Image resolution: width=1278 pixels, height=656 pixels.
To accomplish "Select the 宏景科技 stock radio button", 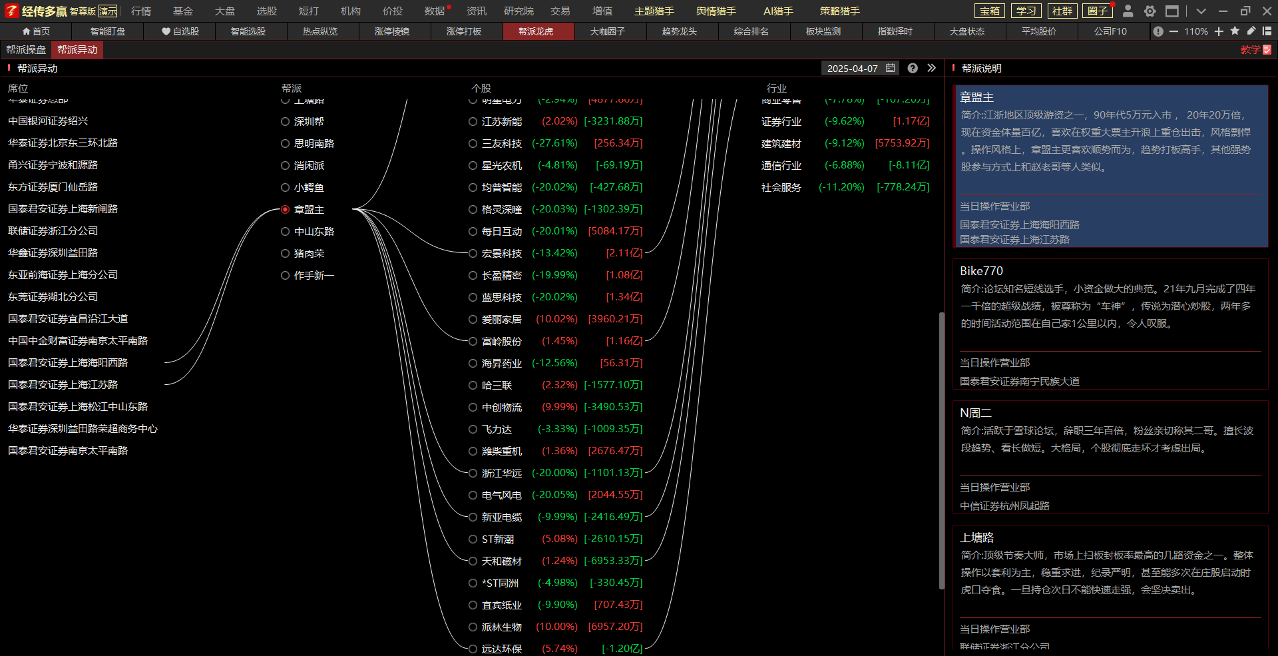I will [x=473, y=253].
